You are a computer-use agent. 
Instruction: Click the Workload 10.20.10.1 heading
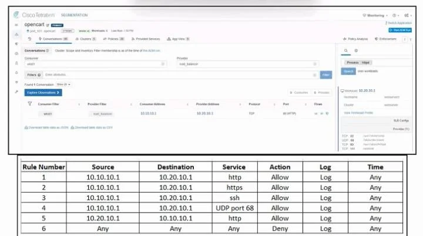click(x=358, y=90)
